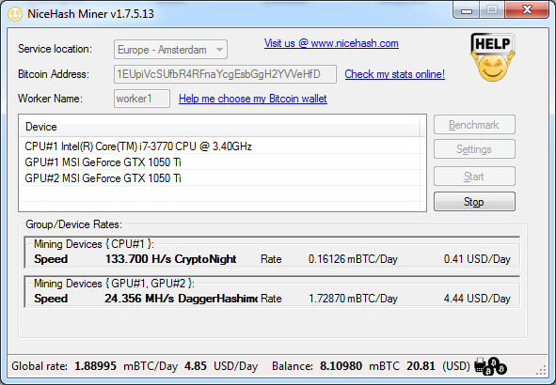
Task: Click the Global rate 1.88995 value
Action: click(95, 366)
